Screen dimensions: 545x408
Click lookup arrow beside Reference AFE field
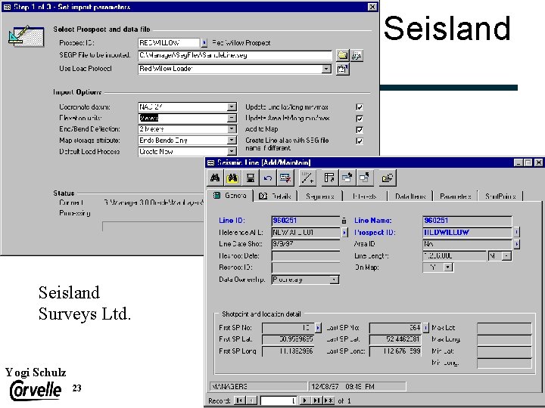click(344, 233)
